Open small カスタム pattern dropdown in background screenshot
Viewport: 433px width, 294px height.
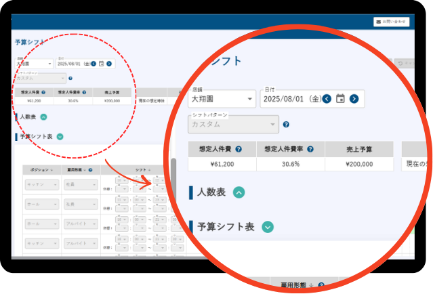(40, 79)
